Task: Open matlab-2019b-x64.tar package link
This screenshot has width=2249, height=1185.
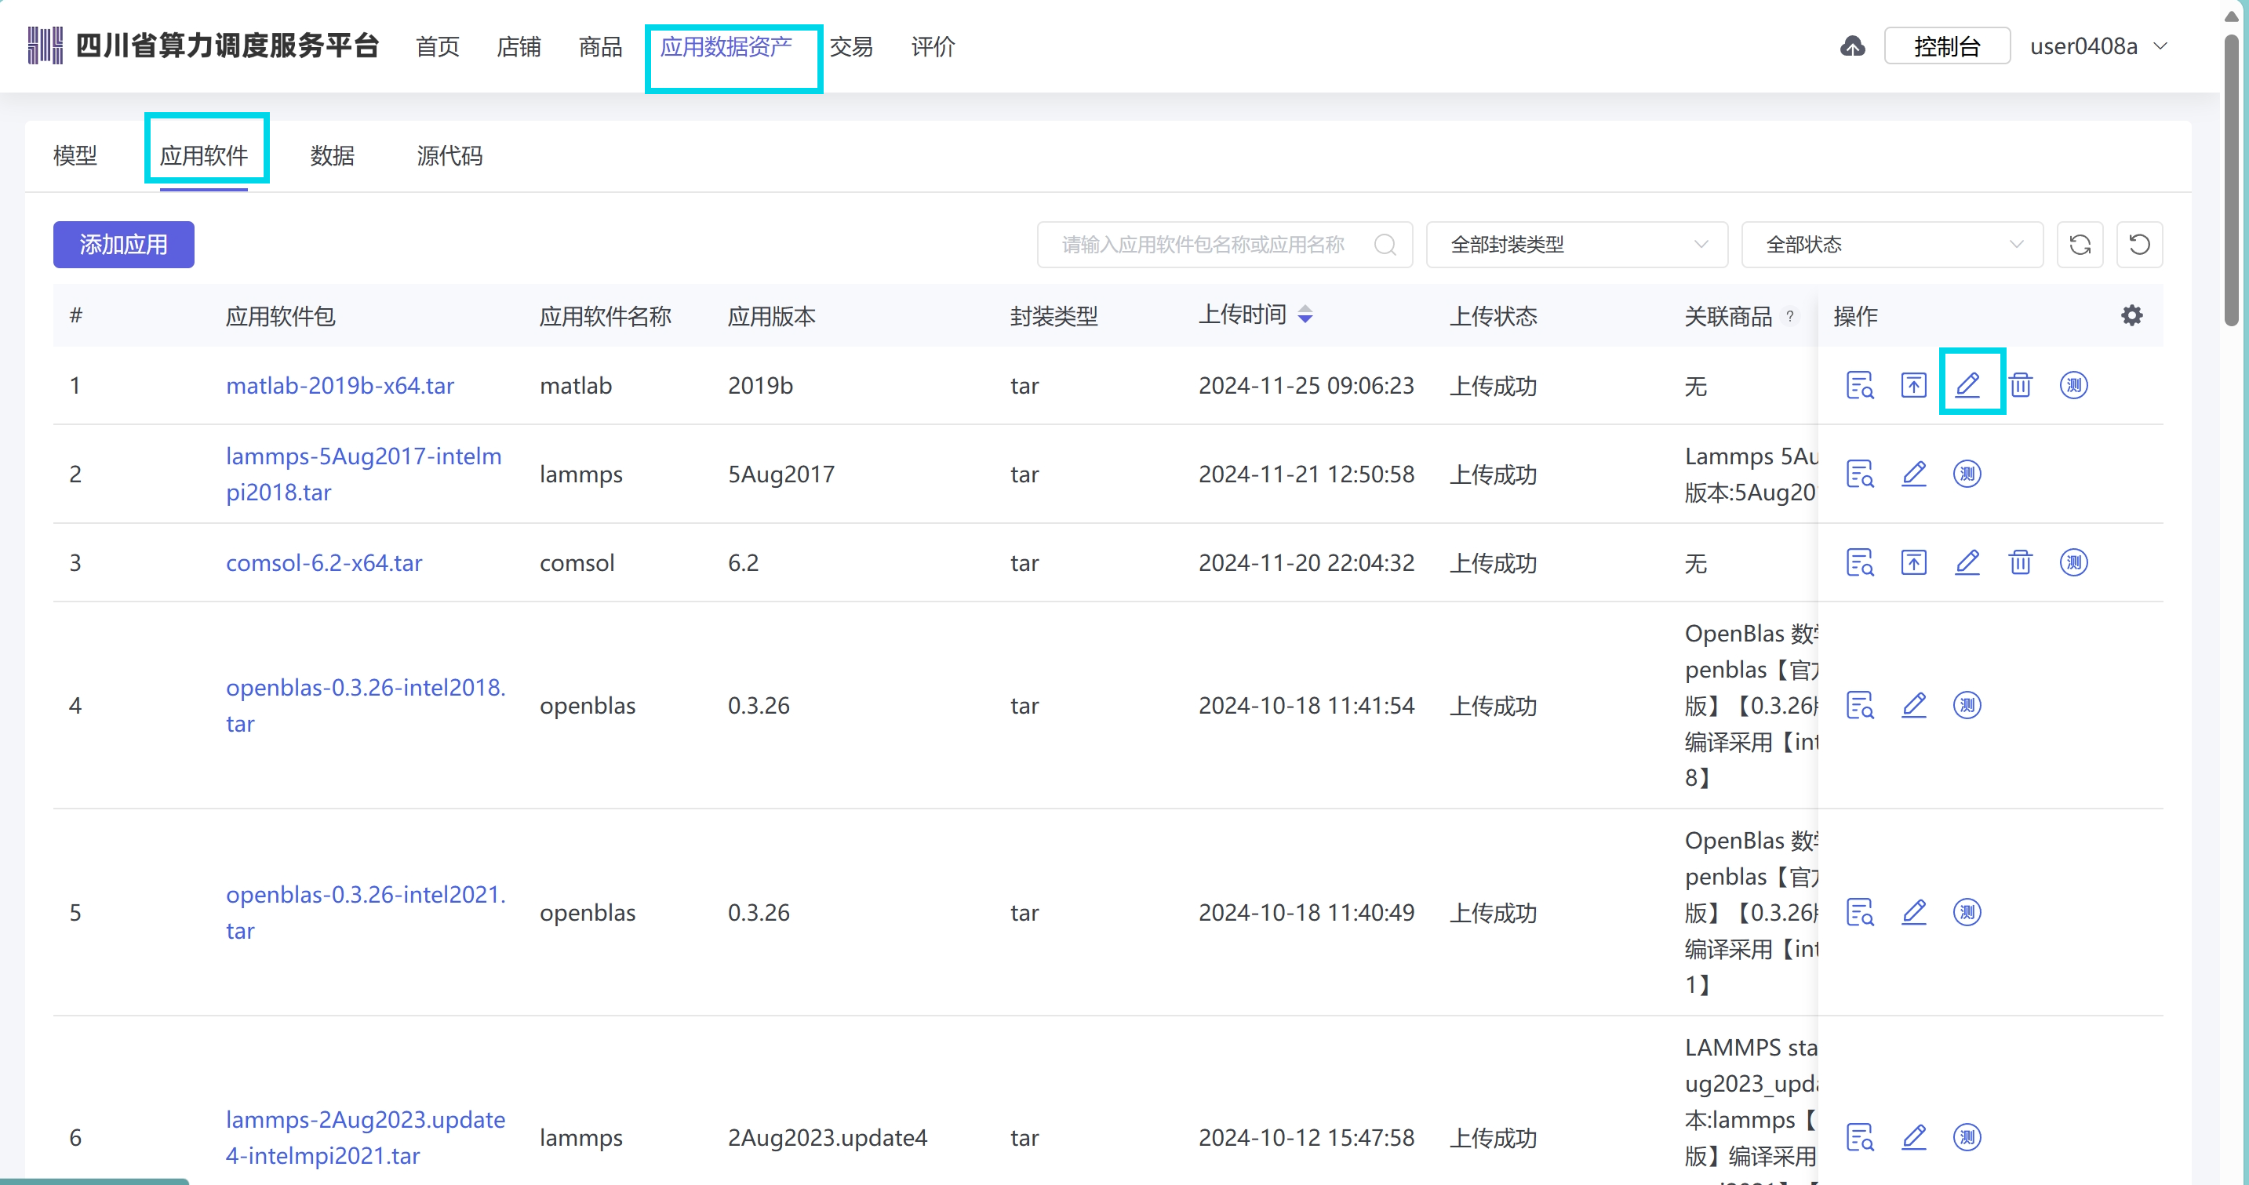Action: point(340,385)
